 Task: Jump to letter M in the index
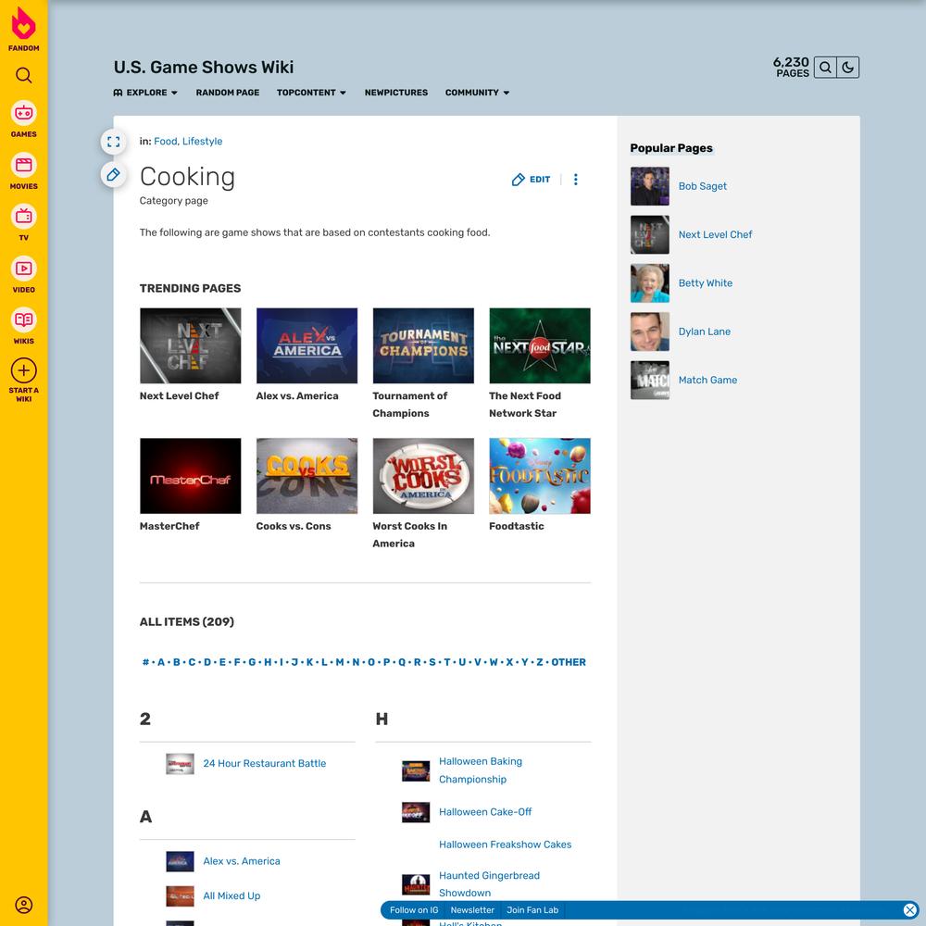tap(340, 662)
